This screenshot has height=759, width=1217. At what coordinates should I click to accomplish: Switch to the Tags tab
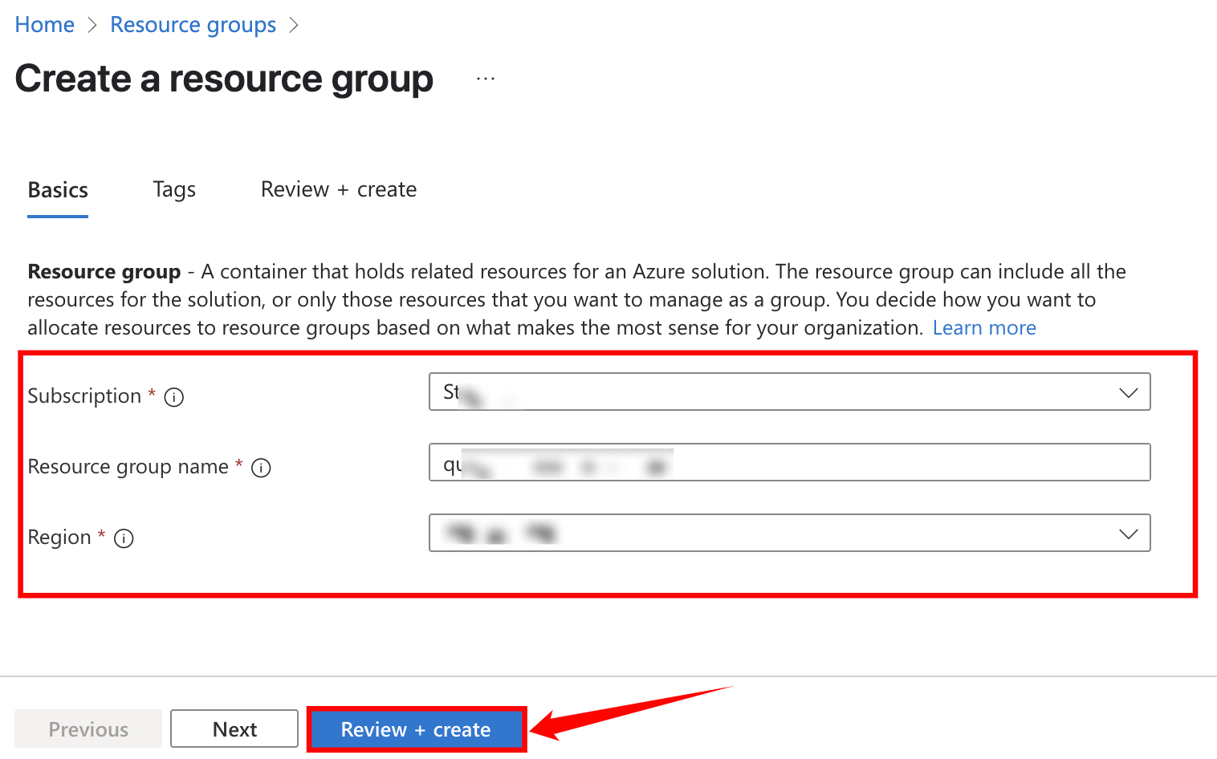tap(173, 190)
